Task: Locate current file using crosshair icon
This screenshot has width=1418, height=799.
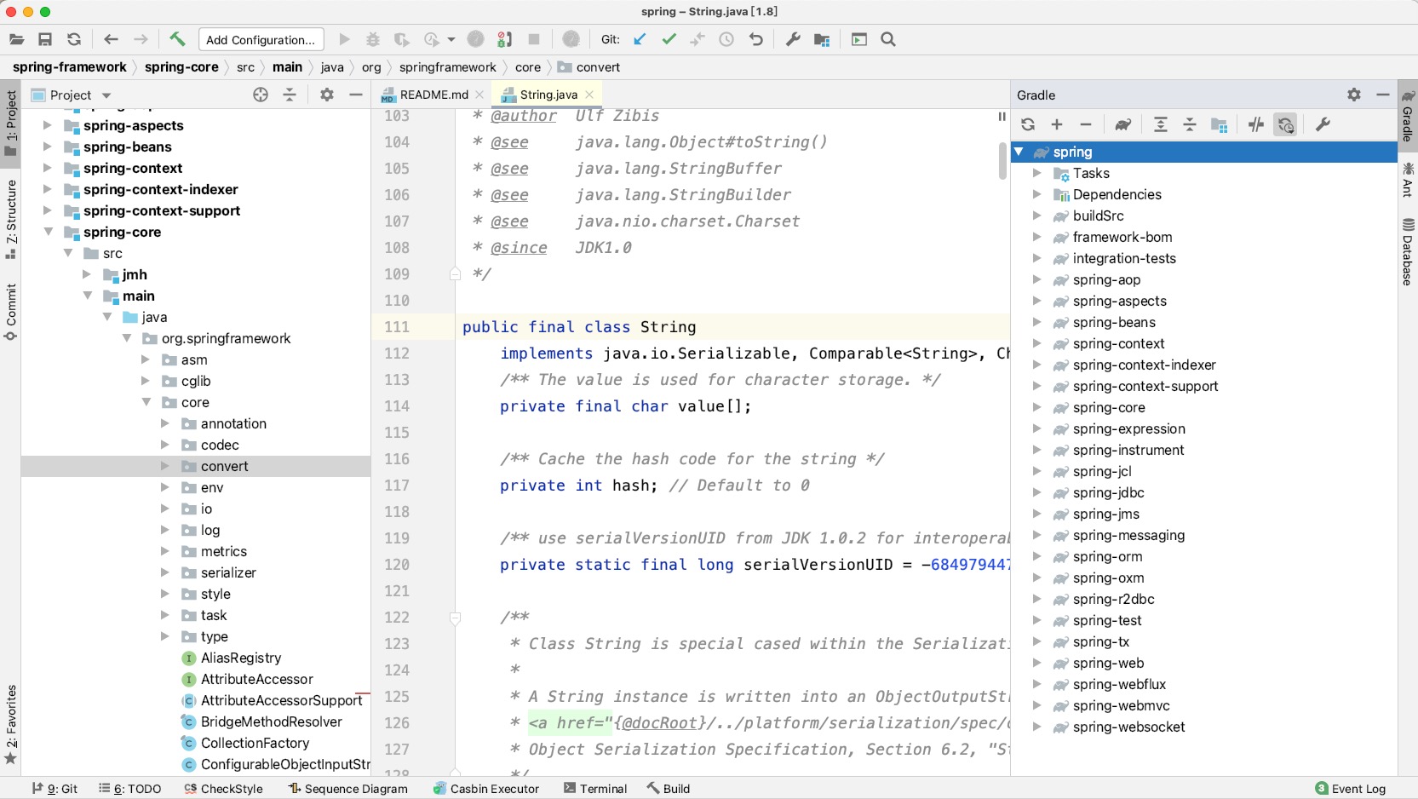Action: (x=261, y=95)
